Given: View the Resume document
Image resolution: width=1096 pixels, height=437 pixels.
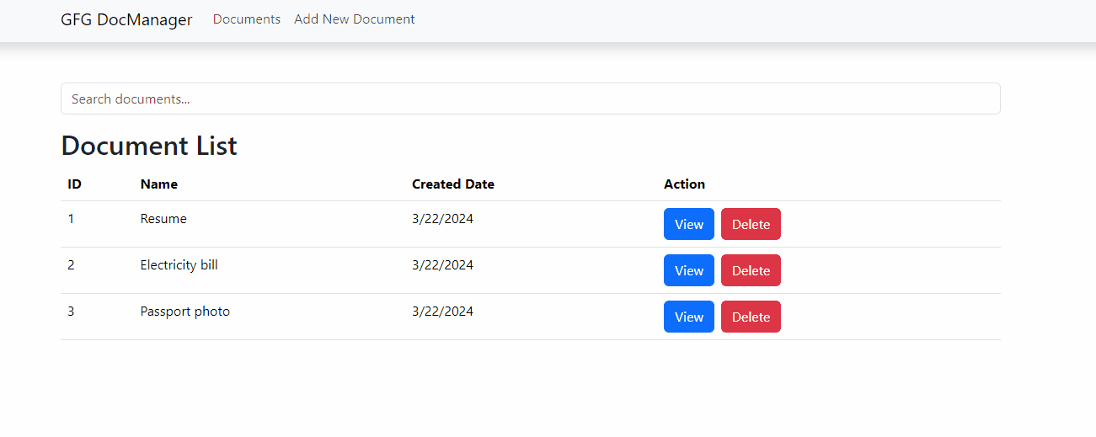Looking at the screenshot, I should click(x=688, y=224).
